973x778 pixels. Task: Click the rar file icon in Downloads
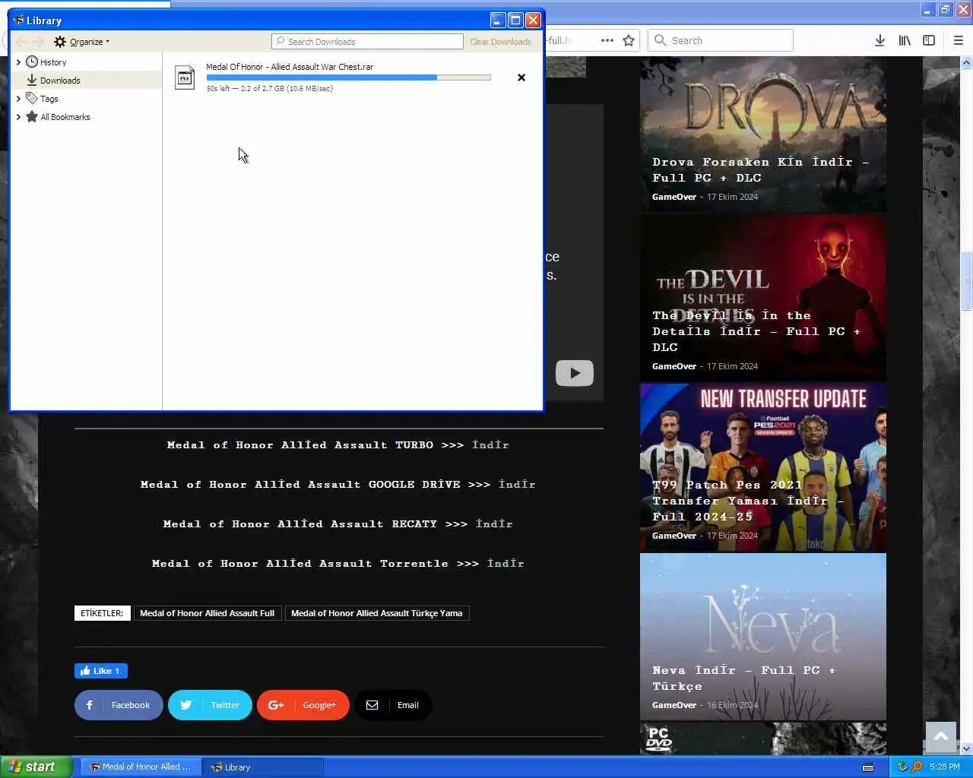[185, 77]
